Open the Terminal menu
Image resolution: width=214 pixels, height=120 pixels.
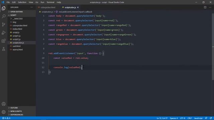point(50,2)
